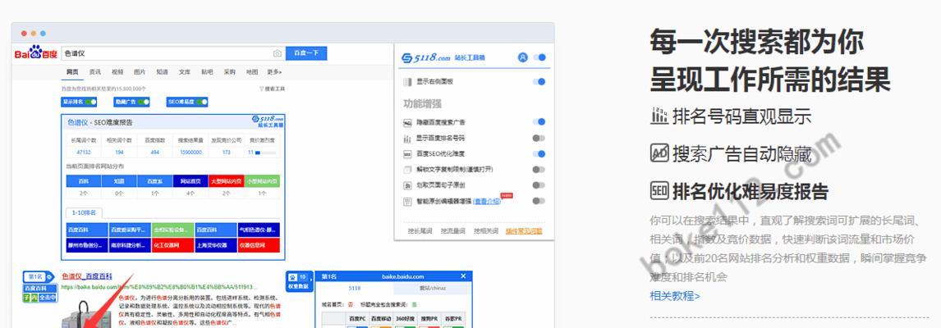Click the 排名优化难易度报告 SEO icon
Screen dimensions: 941x328
[659, 191]
